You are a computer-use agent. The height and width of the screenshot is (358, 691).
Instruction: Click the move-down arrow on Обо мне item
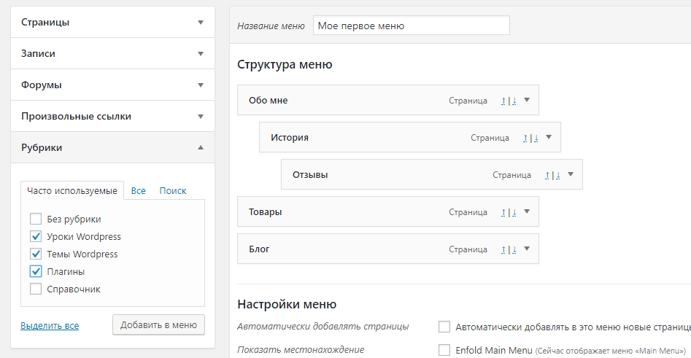[514, 101]
